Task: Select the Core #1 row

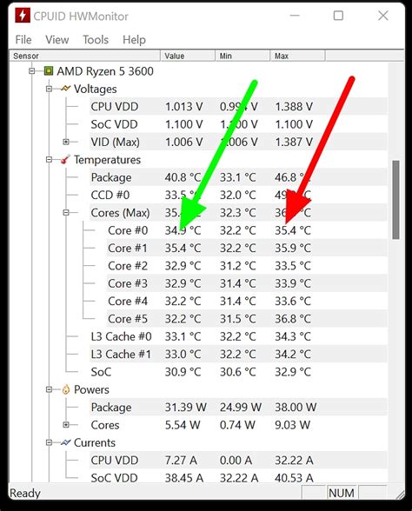Action: pos(247,248)
